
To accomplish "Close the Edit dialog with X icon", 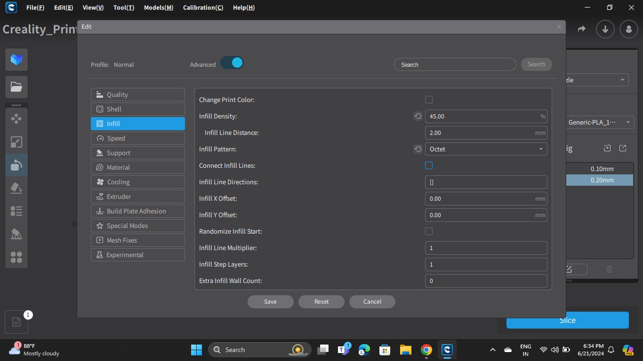I will [559, 27].
